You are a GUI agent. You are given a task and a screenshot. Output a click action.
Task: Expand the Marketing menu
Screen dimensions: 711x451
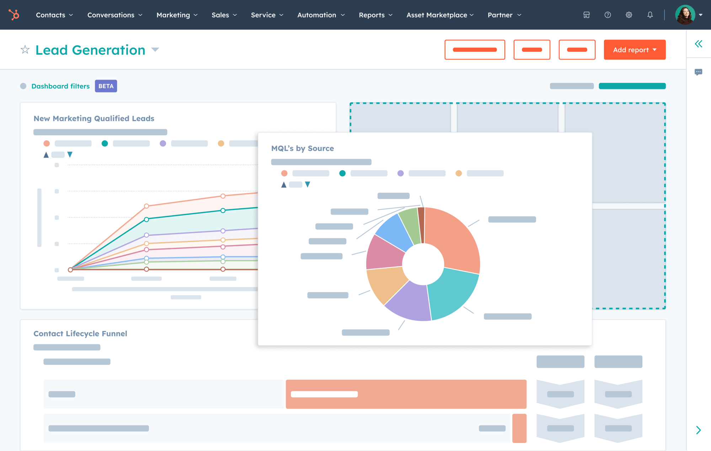[177, 15]
